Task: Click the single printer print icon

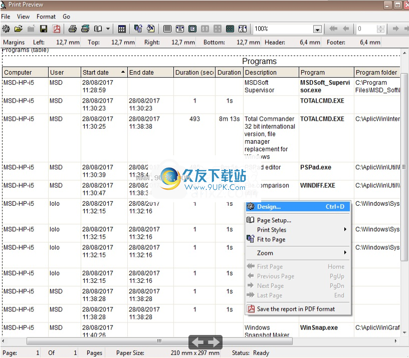Action: pos(73,29)
